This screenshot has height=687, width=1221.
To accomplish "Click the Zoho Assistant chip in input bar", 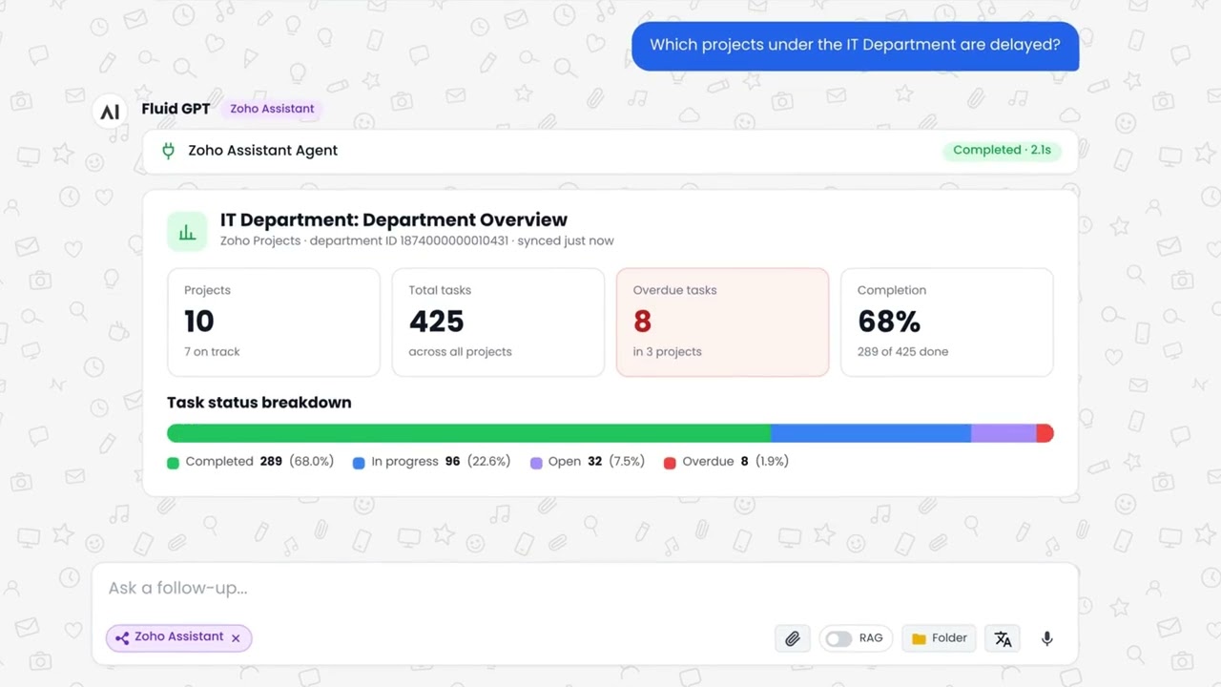I will click(x=178, y=637).
